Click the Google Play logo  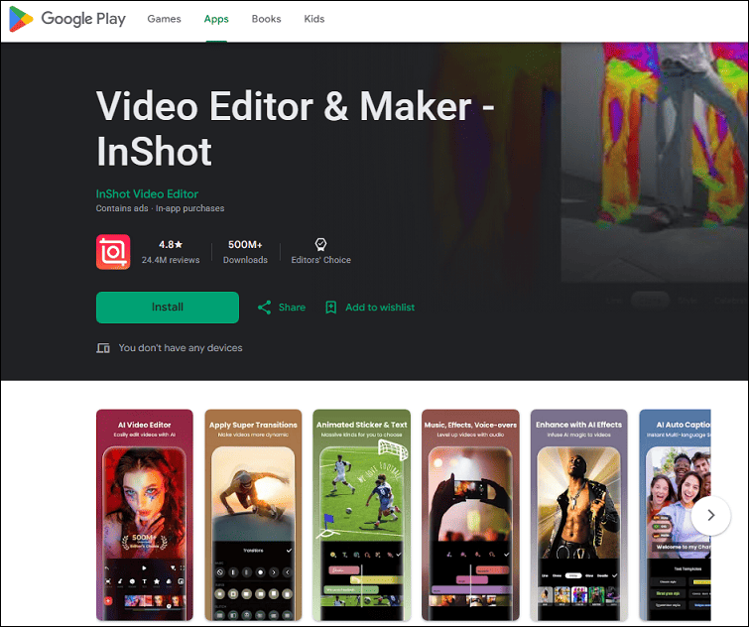pos(67,19)
